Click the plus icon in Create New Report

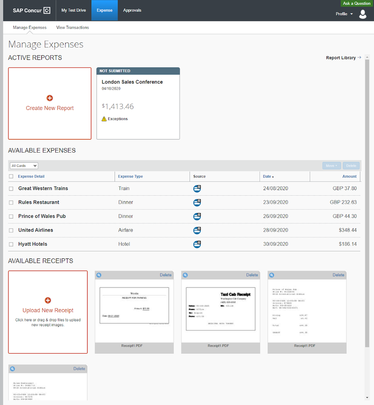50,98
